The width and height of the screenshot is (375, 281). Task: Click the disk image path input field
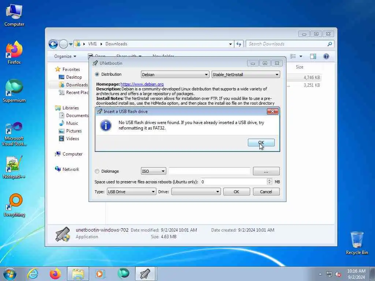[x=209, y=171]
